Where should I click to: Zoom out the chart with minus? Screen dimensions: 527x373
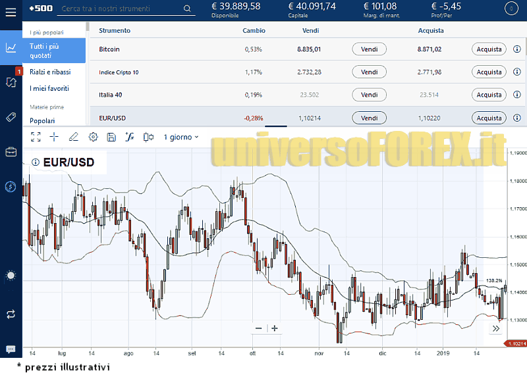[x=258, y=328]
